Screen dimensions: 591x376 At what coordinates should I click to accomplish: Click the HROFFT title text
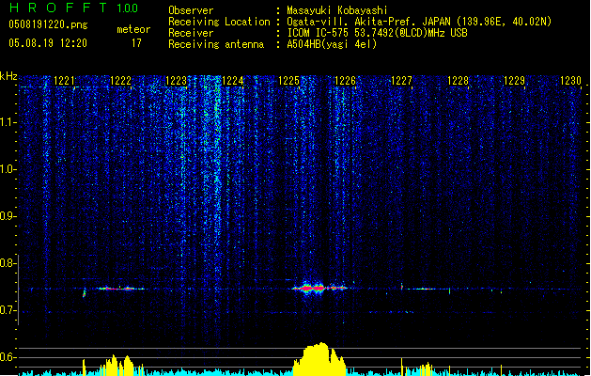(x=58, y=8)
